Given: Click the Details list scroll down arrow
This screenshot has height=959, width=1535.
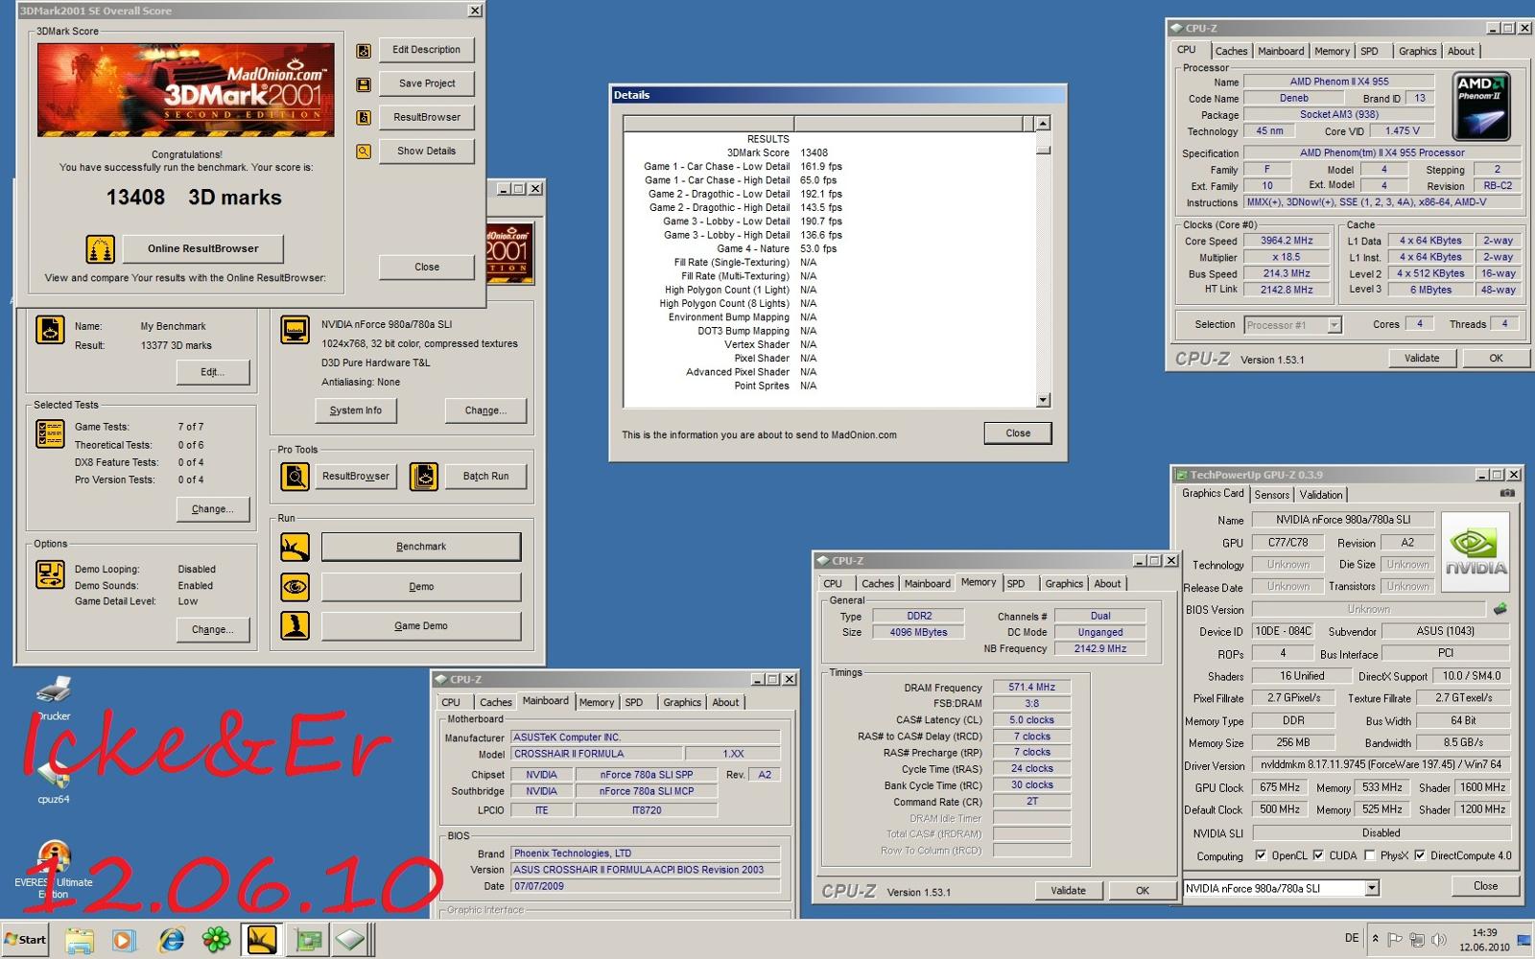Looking at the screenshot, I should 1043,400.
